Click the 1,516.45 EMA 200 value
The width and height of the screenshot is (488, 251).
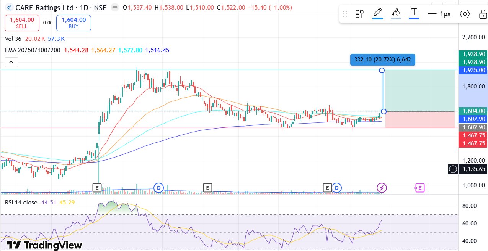point(157,50)
